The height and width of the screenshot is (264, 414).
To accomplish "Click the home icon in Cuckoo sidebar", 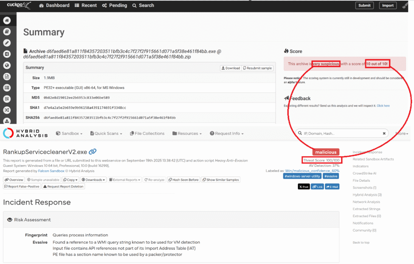I will click(7, 20).
